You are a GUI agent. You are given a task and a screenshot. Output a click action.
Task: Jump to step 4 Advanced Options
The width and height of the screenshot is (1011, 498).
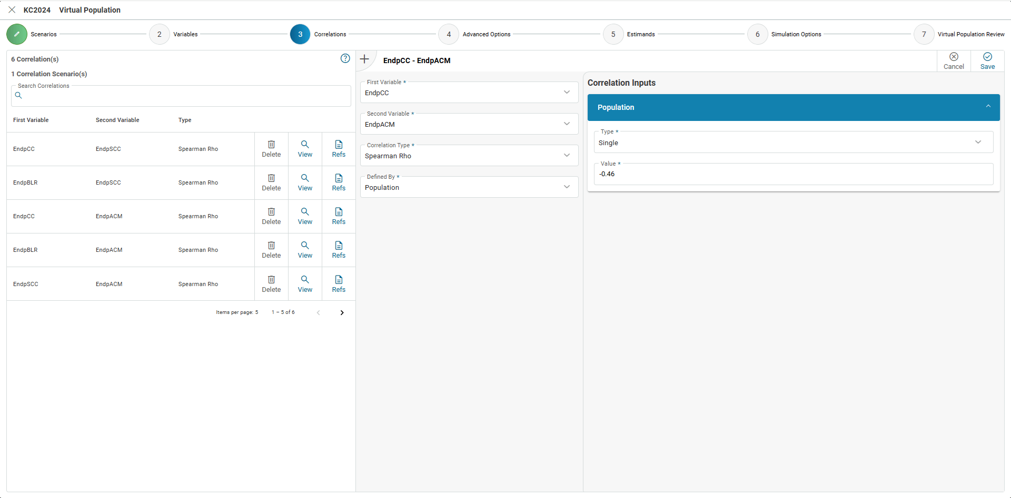(474, 34)
